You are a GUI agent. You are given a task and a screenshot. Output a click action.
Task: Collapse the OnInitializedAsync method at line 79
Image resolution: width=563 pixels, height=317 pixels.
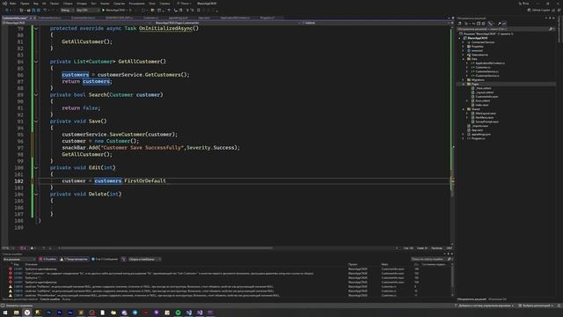(36, 28)
